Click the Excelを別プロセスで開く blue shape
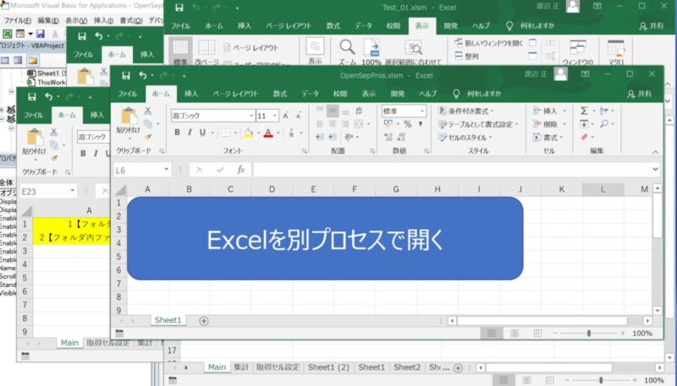Screen dimensions: 677x386 tap(325, 238)
